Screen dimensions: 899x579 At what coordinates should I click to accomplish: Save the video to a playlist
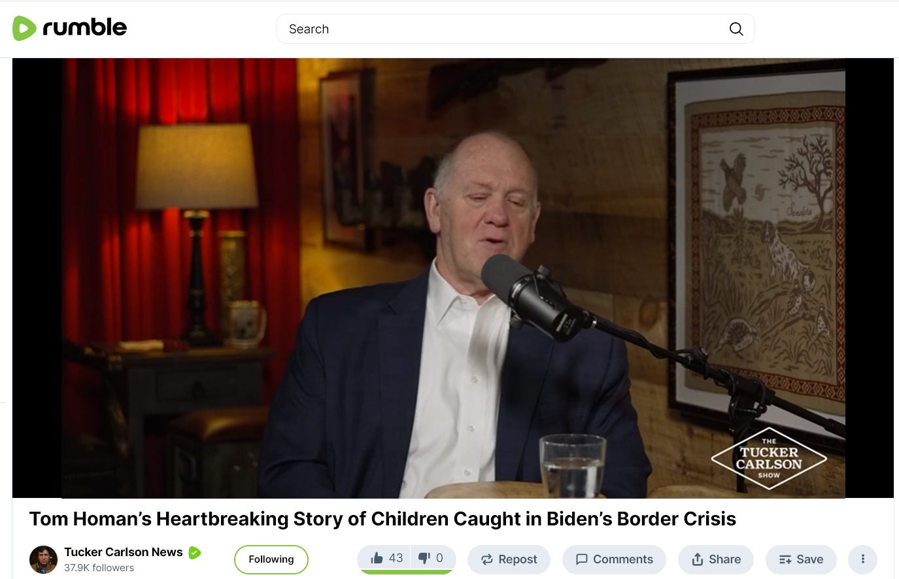point(801,559)
